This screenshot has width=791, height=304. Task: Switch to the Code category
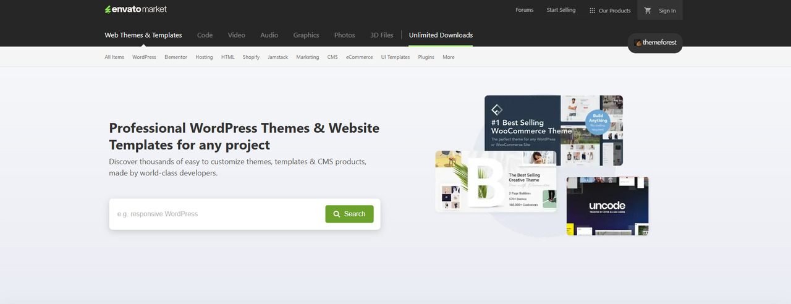click(x=205, y=35)
